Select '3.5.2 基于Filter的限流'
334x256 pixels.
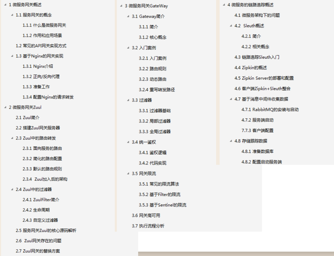(160, 194)
